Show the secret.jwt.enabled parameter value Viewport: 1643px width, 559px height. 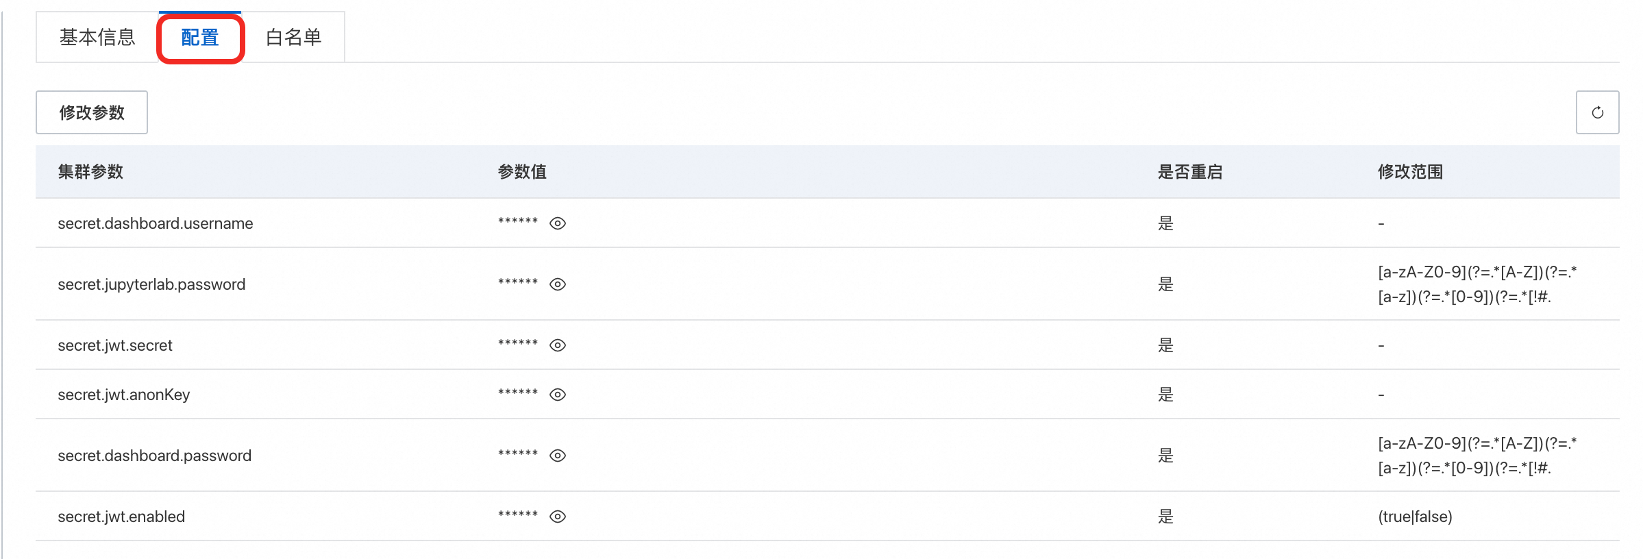(558, 517)
